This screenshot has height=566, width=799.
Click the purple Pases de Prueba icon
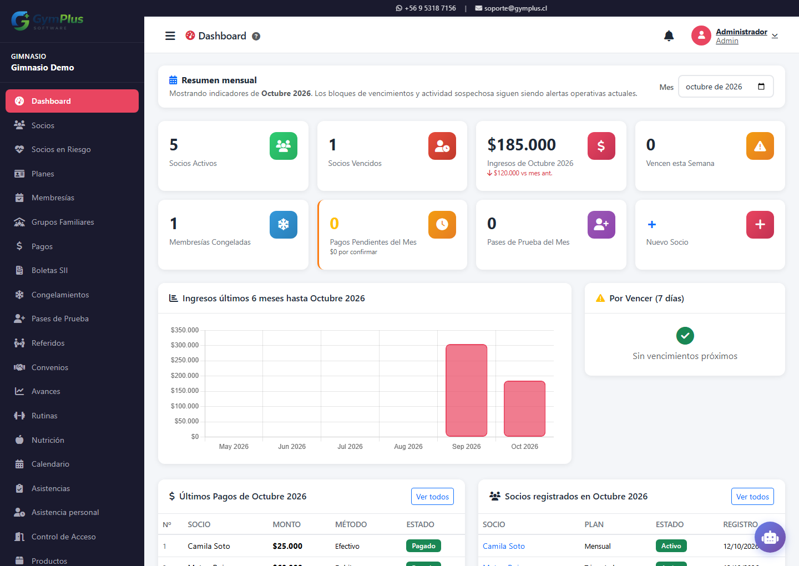tap(601, 225)
